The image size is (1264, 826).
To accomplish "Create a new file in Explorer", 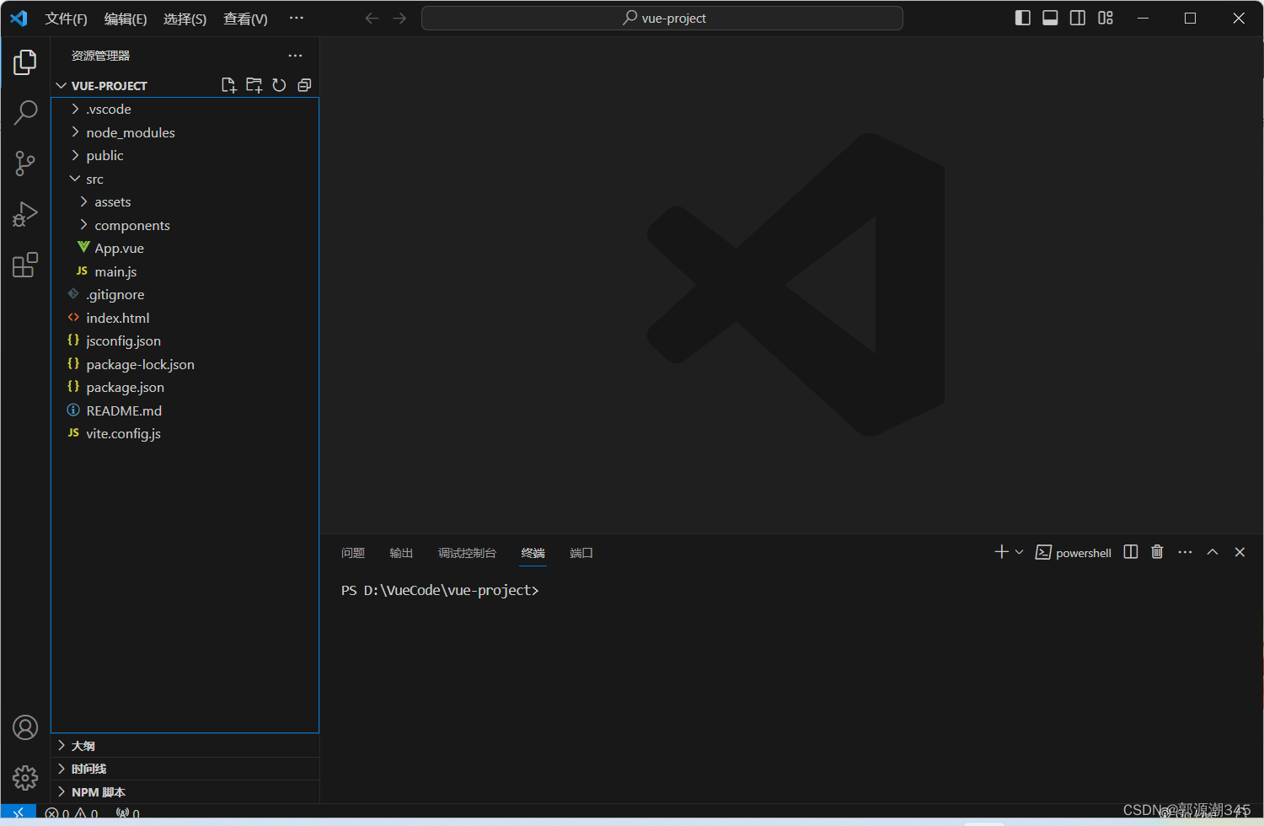I will tap(228, 84).
